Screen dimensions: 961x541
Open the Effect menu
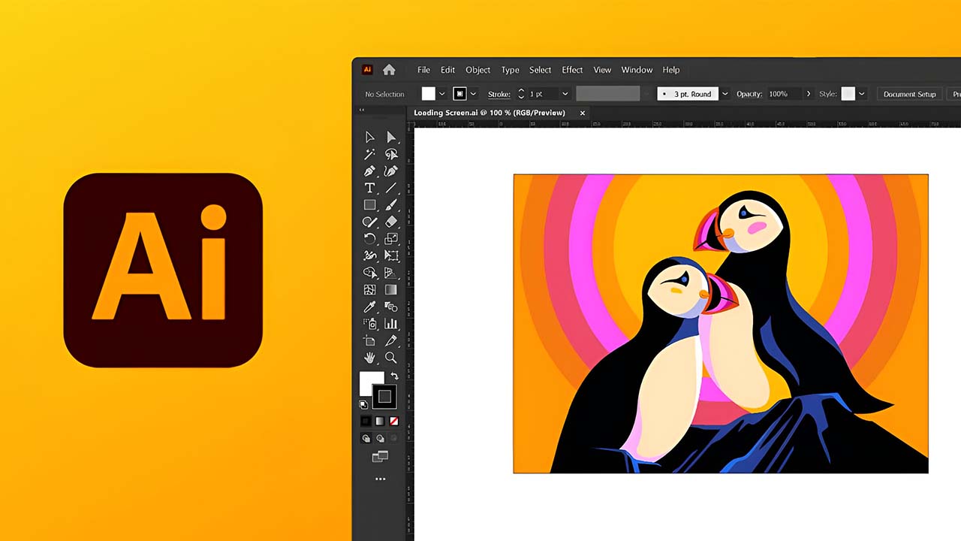(x=572, y=70)
